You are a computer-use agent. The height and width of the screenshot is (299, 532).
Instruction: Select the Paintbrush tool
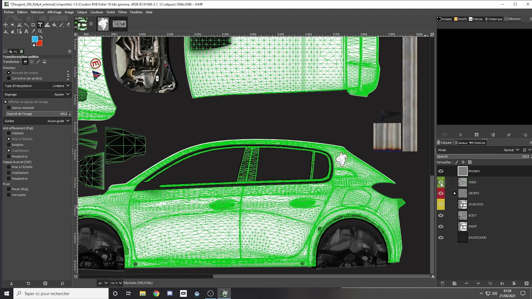pos(61,25)
